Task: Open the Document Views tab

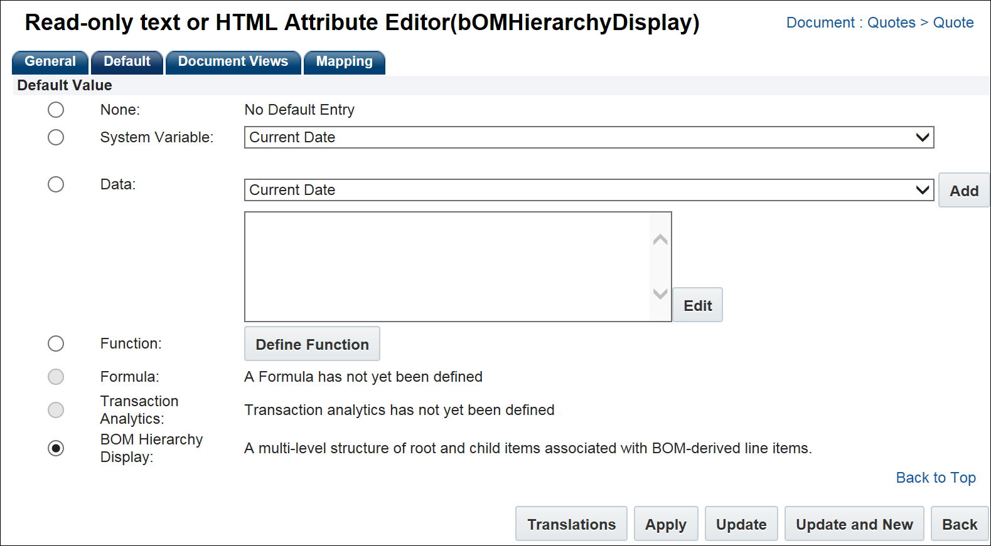Action: tap(233, 62)
